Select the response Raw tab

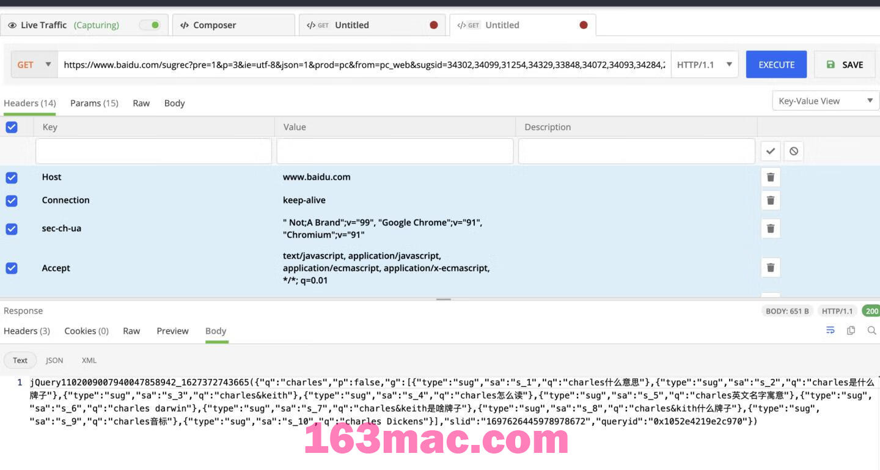(131, 331)
